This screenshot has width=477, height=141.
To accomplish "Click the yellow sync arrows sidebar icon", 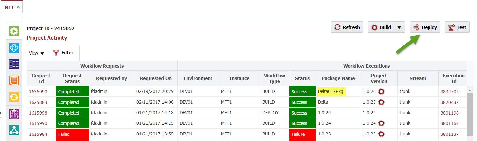I will [14, 97].
